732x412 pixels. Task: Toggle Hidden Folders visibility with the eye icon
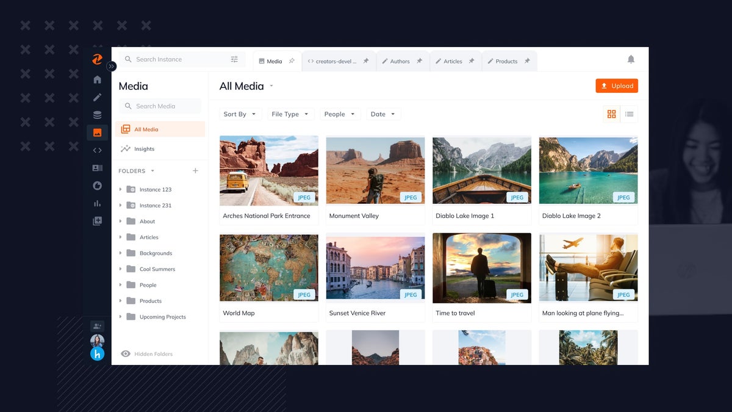pyautogui.click(x=126, y=354)
